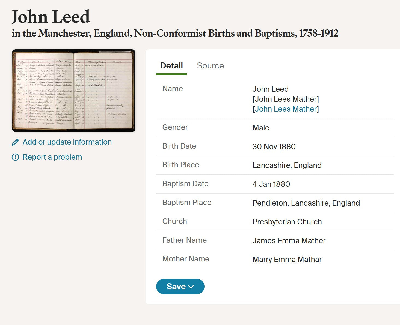400x325 pixels.
Task: Click the mother name Marry Emma Mathar
Action: 287,260
